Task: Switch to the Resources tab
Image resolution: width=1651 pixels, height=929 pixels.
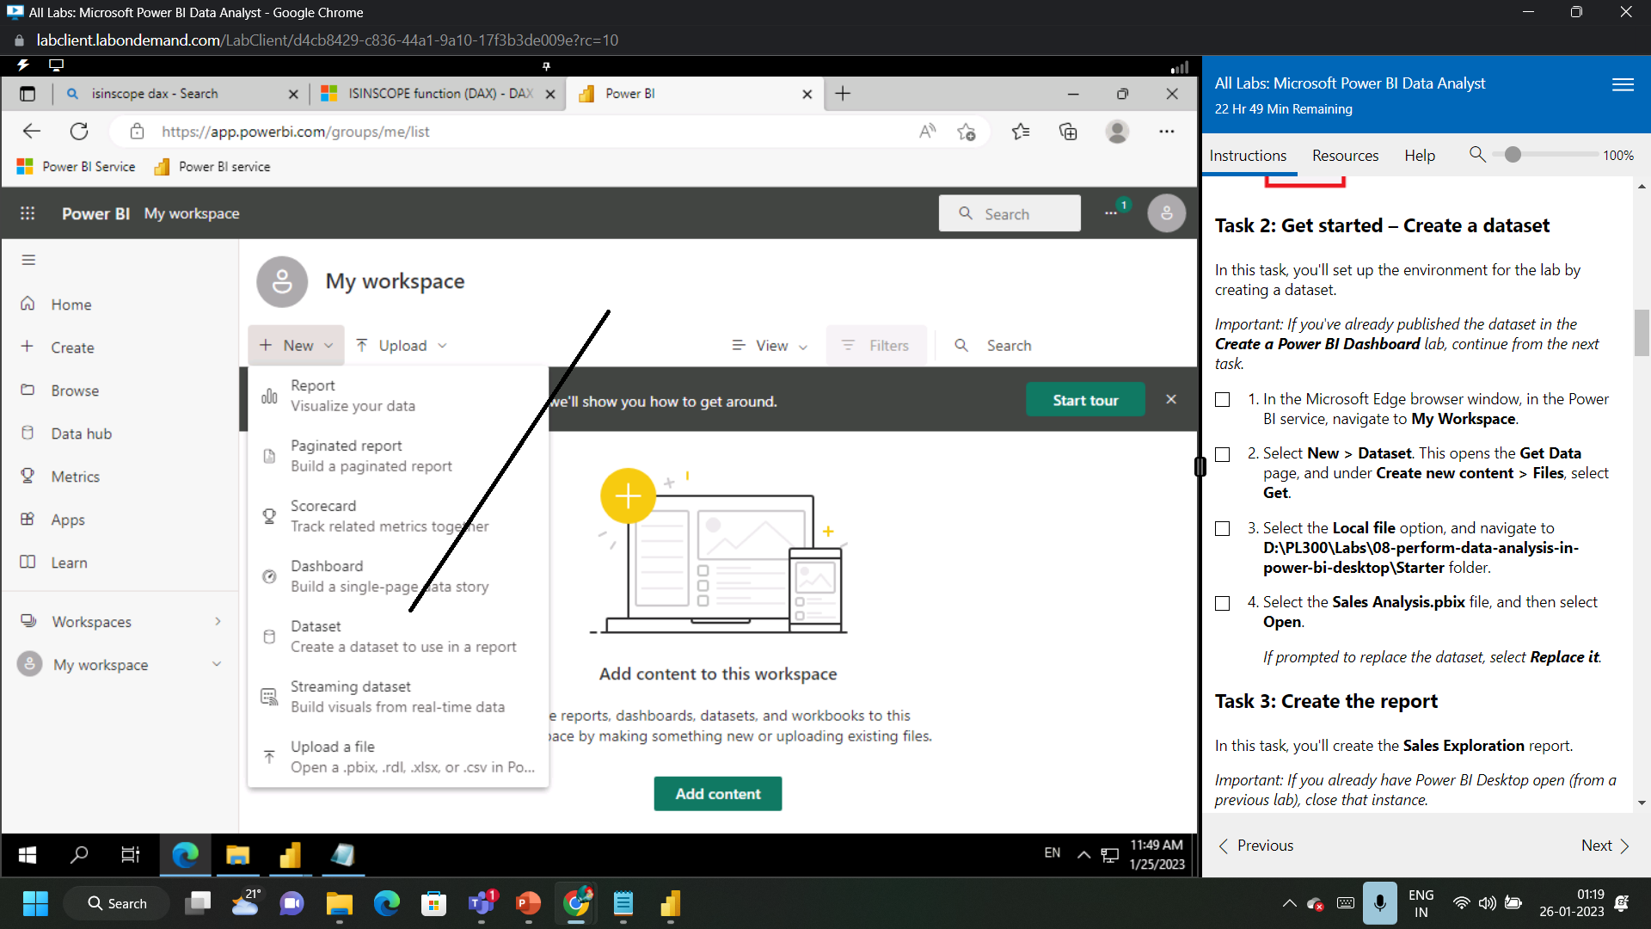Action: 1345,156
